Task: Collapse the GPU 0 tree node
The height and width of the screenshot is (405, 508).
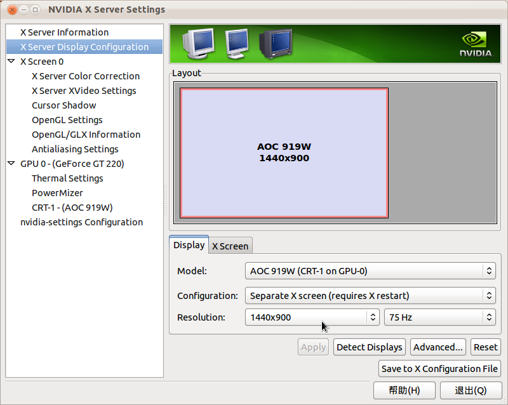Action: [11, 163]
